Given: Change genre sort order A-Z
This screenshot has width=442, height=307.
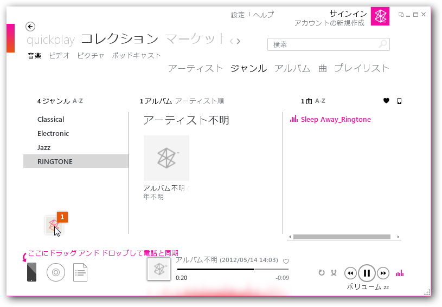Looking at the screenshot, I should click(78, 101).
